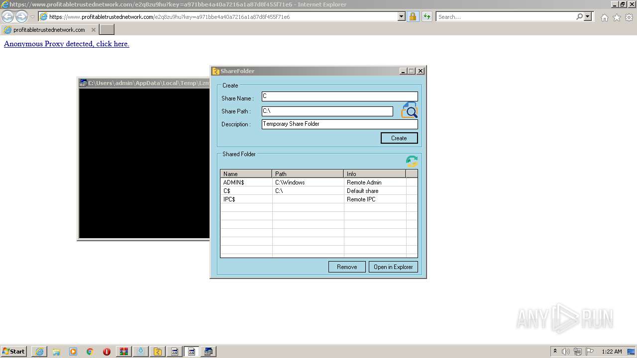The image size is (637, 358).
Task: Click the security lock icon in the address bar
Action: pyautogui.click(x=413, y=16)
